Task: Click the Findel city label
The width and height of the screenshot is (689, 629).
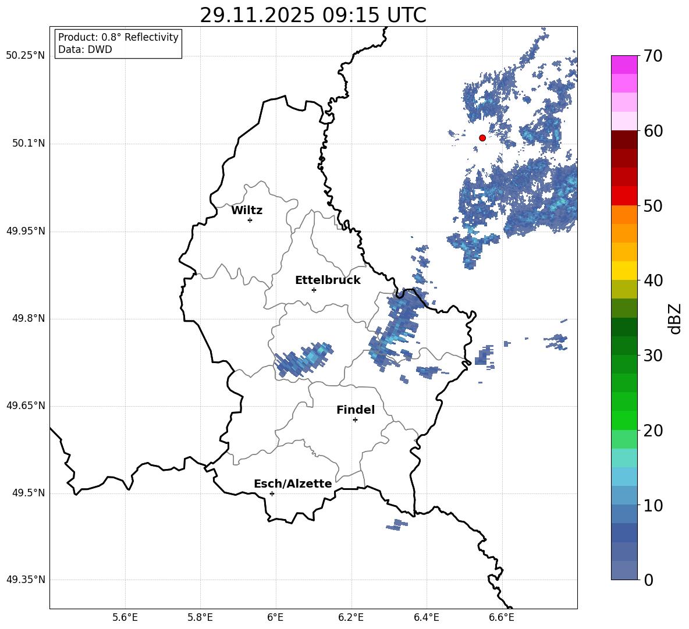Action: pyautogui.click(x=356, y=410)
